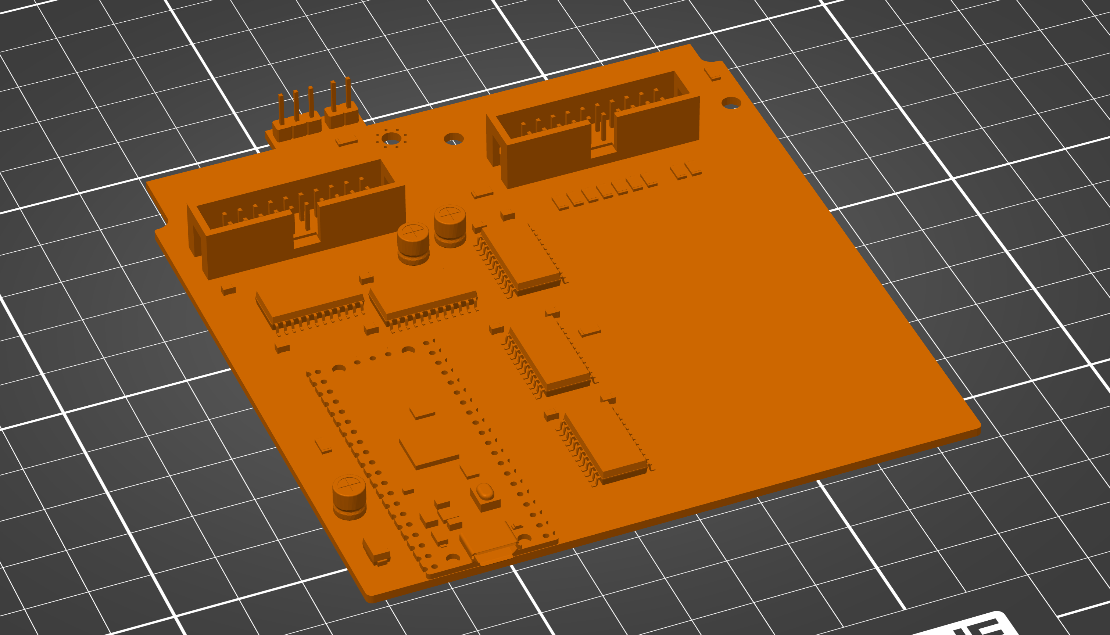
Task: Select the right shrouded box connector near the corner hole
Action: tap(593, 129)
